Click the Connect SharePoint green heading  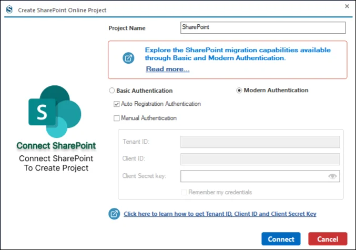pos(56,146)
